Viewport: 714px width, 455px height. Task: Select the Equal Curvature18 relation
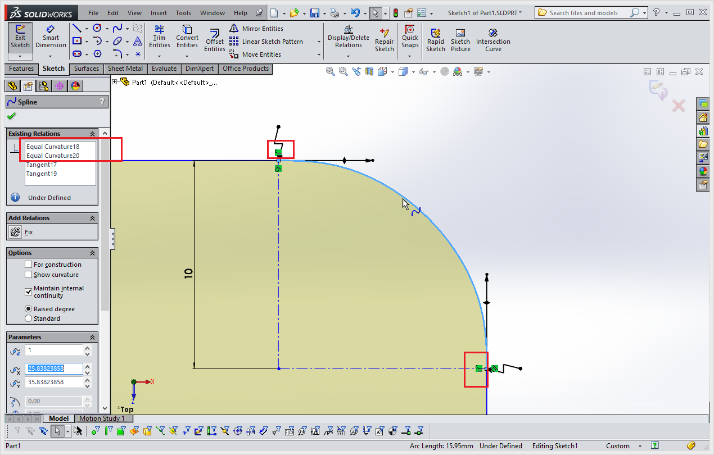click(x=53, y=147)
